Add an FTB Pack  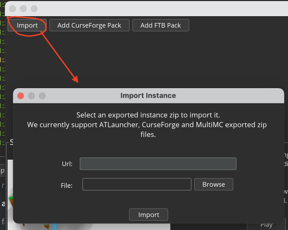click(x=161, y=25)
